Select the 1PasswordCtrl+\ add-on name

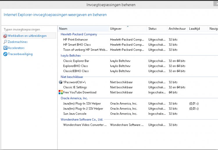click(74, 82)
